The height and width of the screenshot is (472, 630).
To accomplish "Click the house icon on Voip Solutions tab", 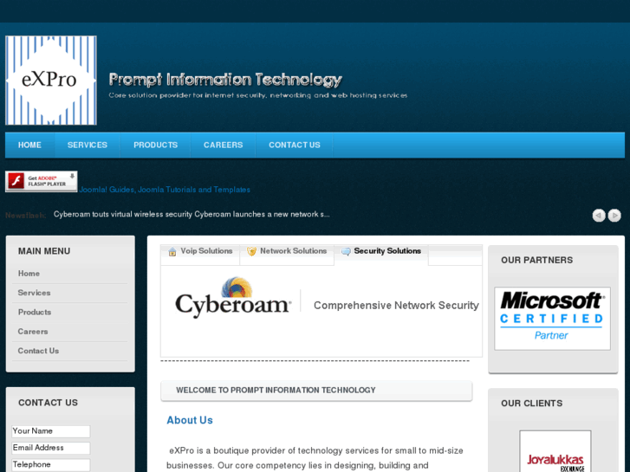I will (172, 251).
